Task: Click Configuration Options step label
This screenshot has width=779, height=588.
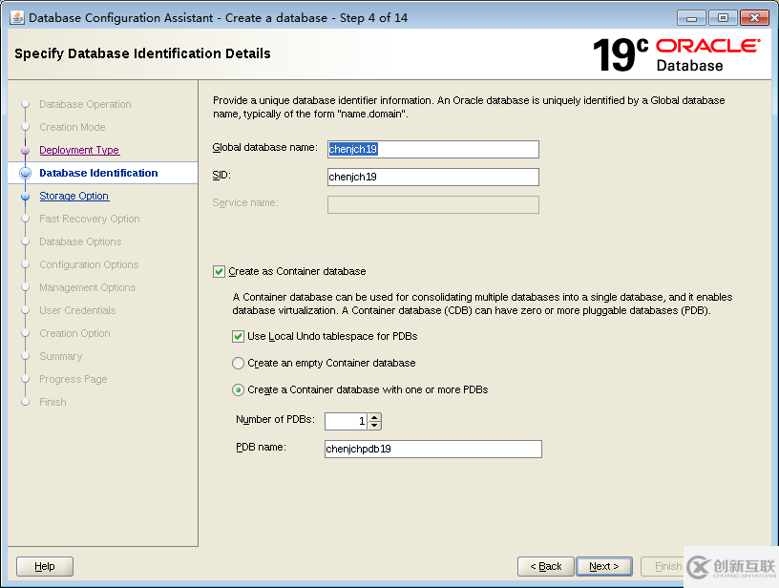Action: (89, 264)
